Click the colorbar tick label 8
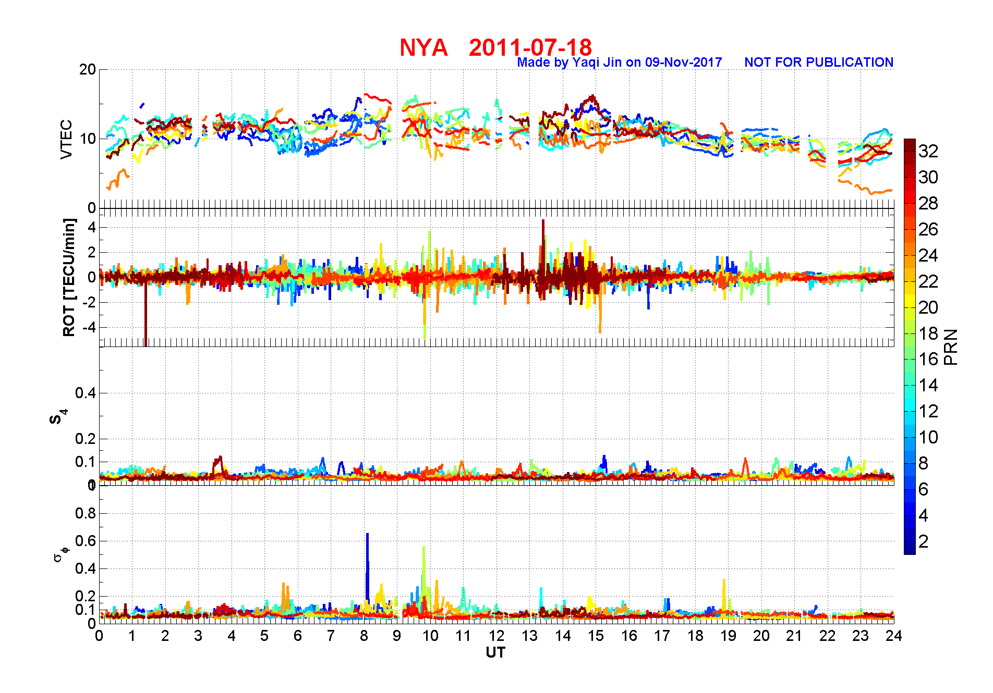Image resolution: width=993 pixels, height=693 pixels. coord(923,463)
